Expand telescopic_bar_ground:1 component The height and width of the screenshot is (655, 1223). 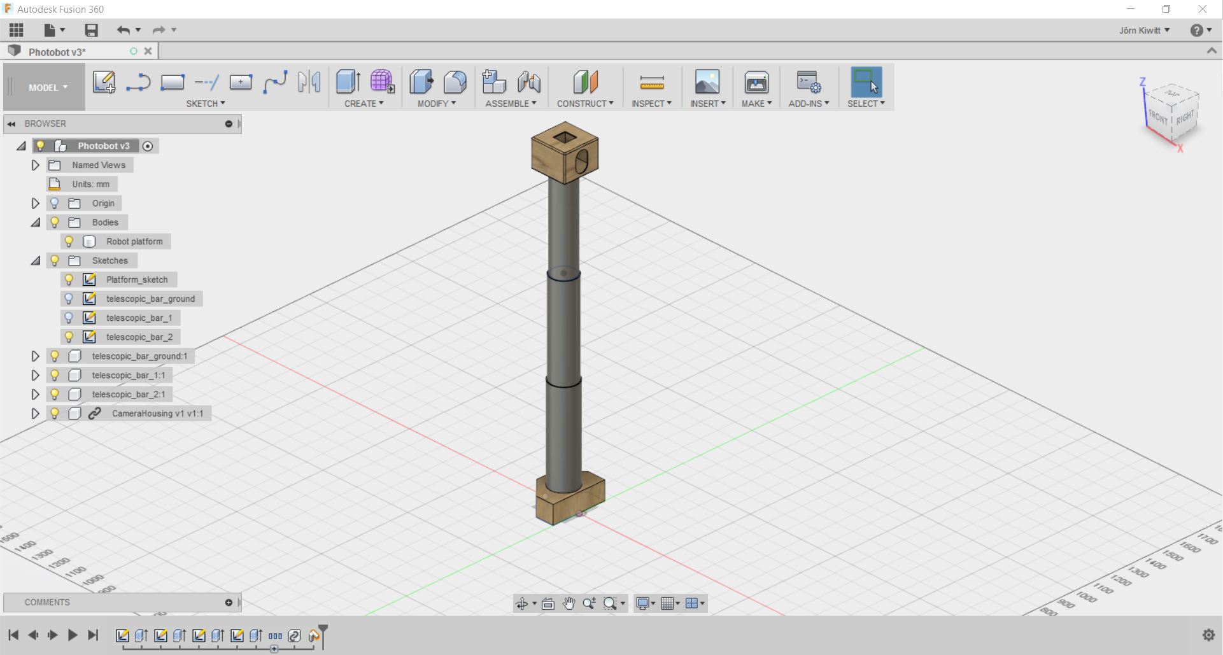click(x=36, y=356)
